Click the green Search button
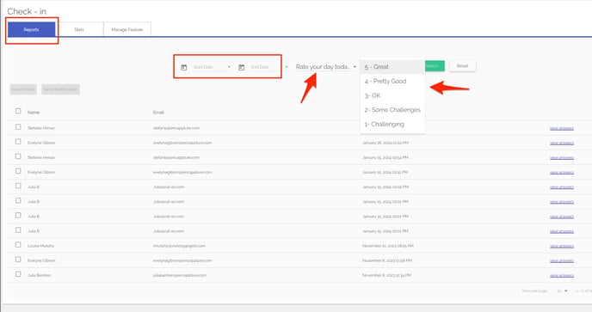The height and width of the screenshot is (312, 592). (435, 65)
